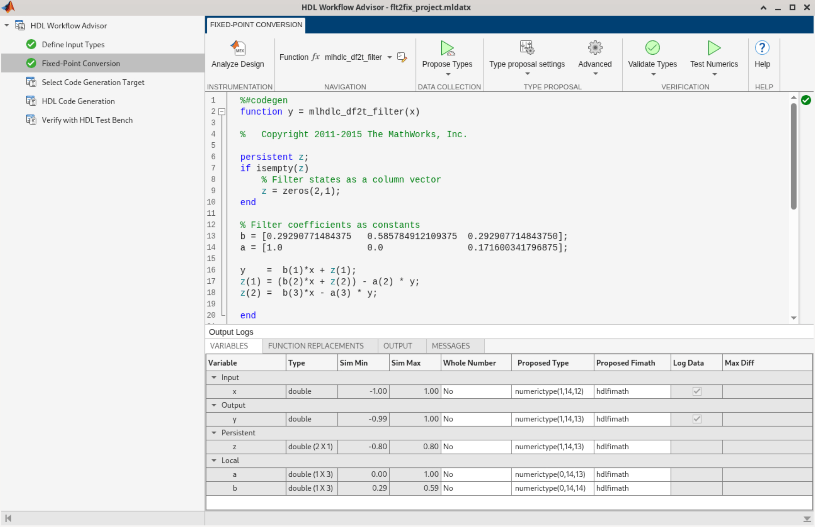Open Help question mark icon
This screenshot has width=815, height=527.
(762, 47)
